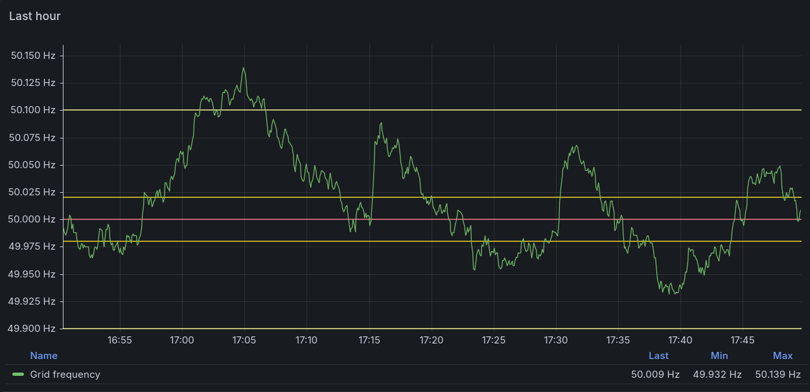Viewport: 810px width, 392px height.
Task: Sort legend by the Name column header
Action: [43, 356]
